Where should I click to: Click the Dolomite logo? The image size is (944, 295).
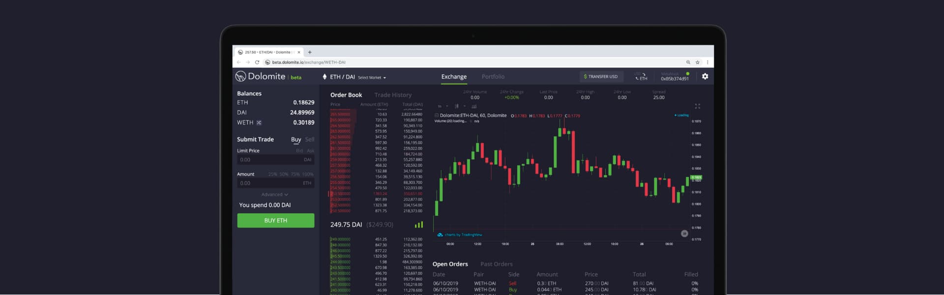click(261, 77)
